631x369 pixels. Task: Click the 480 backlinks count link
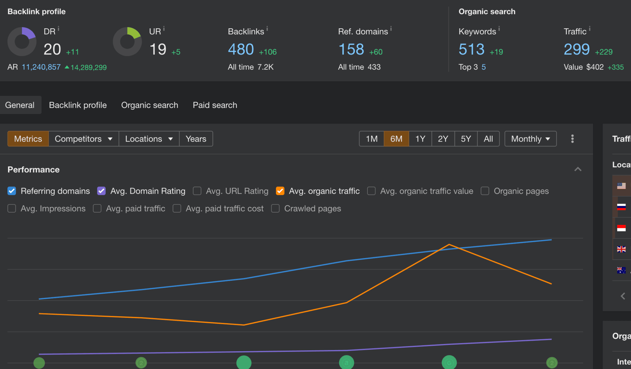point(241,49)
